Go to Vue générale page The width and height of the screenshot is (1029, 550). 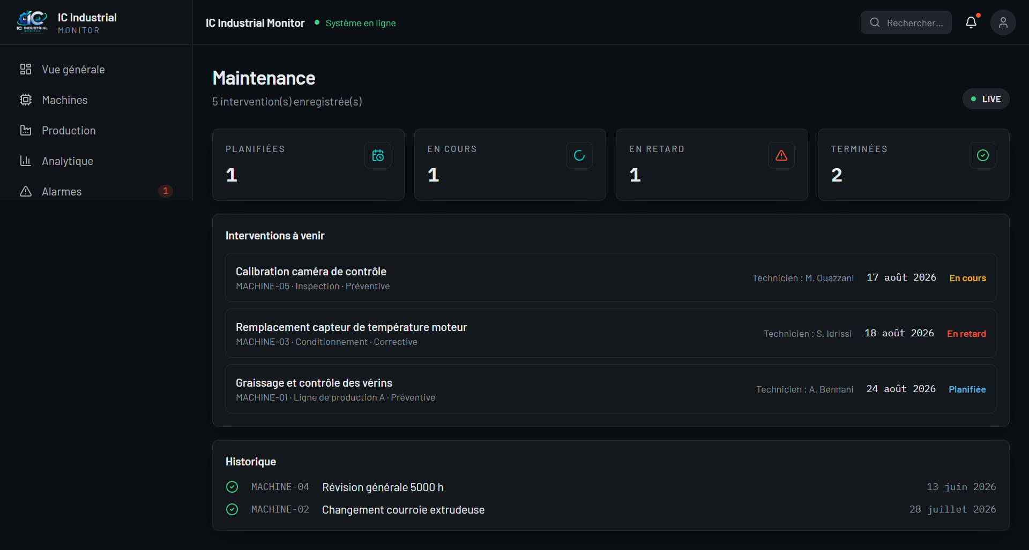96,69
